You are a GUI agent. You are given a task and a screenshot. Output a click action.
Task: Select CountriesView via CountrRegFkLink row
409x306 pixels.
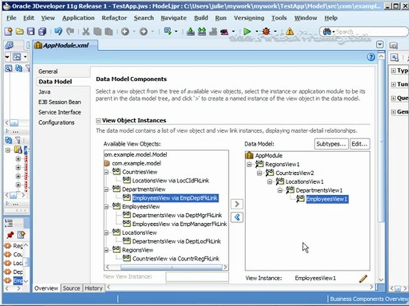[x=176, y=259]
